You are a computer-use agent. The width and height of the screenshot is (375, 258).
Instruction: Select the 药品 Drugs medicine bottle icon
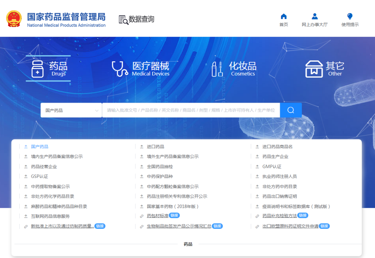point(37,69)
